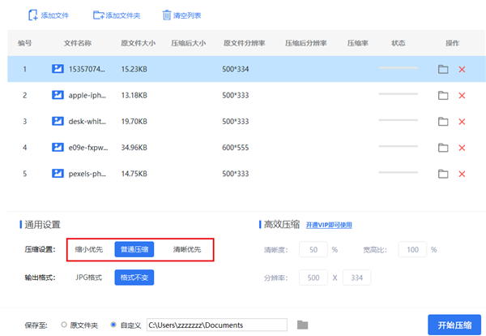The height and width of the screenshot is (336, 486).
Task: Click 清晰度 value field showing 50
Action: [313, 249]
